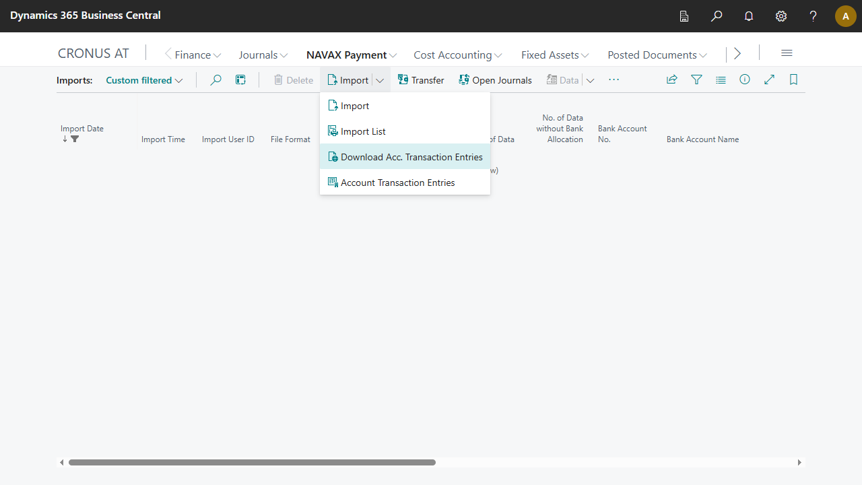
Task: Open the Settings gear
Action: coord(781,16)
